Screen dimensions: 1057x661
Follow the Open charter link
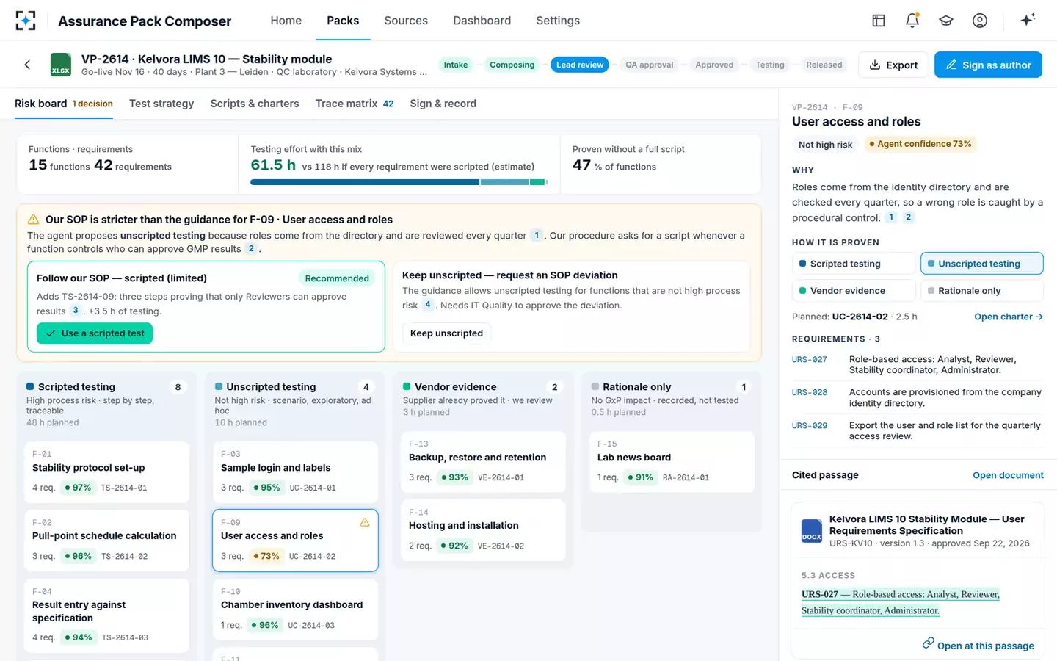(x=1009, y=317)
